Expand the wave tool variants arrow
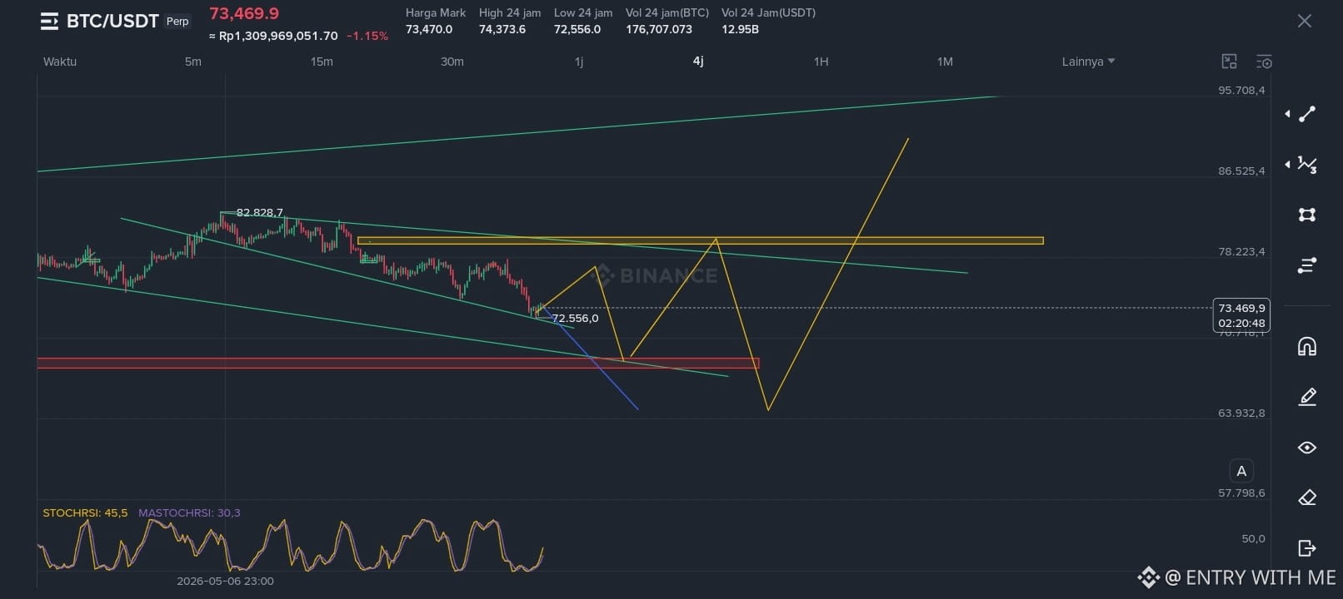Image resolution: width=1343 pixels, height=599 pixels. tap(1287, 165)
